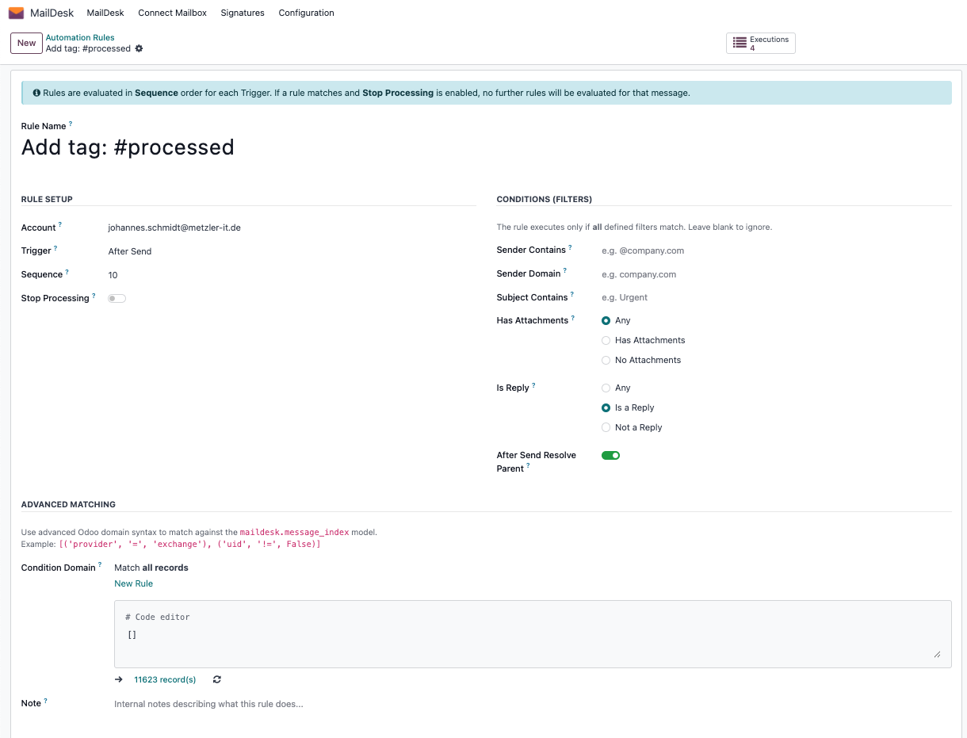Create a New automation rule
Viewport: 967px width, 738px height.
click(x=27, y=43)
